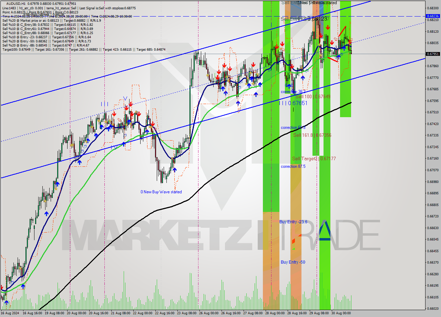Click the '29 Aug 08:00' time axis label

pyautogui.click(x=319, y=313)
